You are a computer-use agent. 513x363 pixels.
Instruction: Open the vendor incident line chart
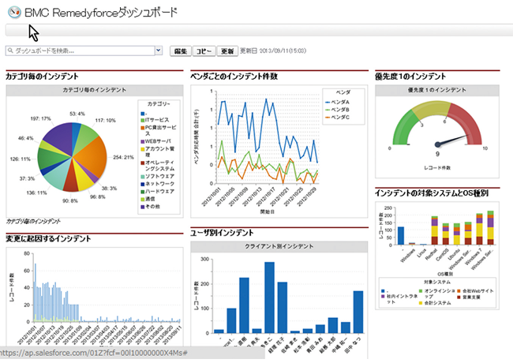[279, 151]
